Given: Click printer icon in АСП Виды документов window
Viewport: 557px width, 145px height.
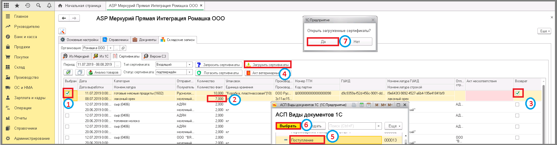Looking at the screenshot, I should pyautogui.click(x=354, y=105).
